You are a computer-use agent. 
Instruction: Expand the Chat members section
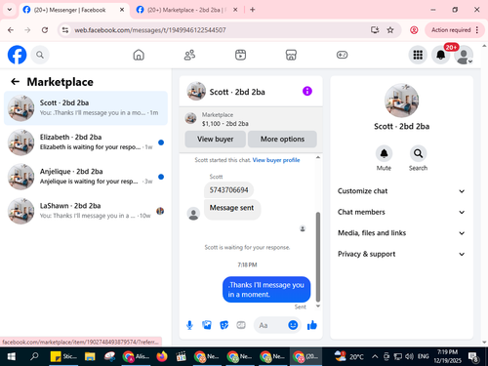point(401,212)
